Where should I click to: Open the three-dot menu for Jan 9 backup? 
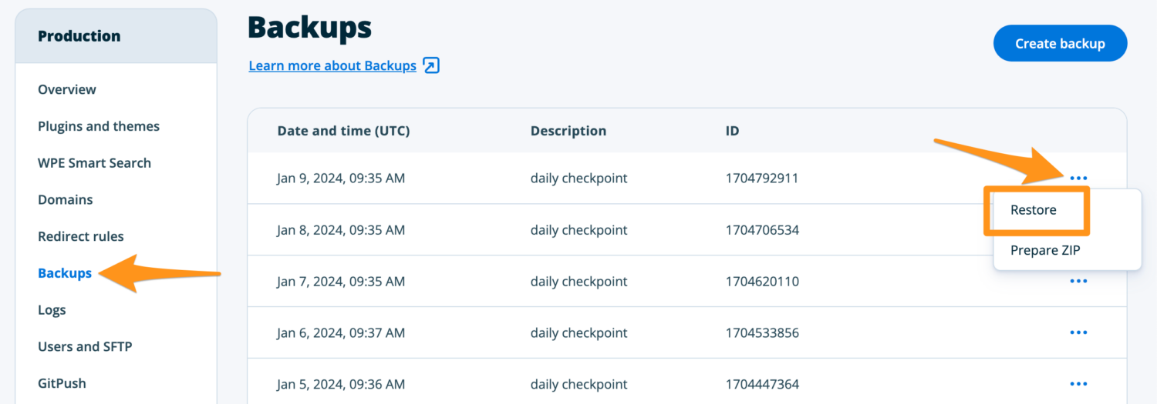click(1078, 179)
